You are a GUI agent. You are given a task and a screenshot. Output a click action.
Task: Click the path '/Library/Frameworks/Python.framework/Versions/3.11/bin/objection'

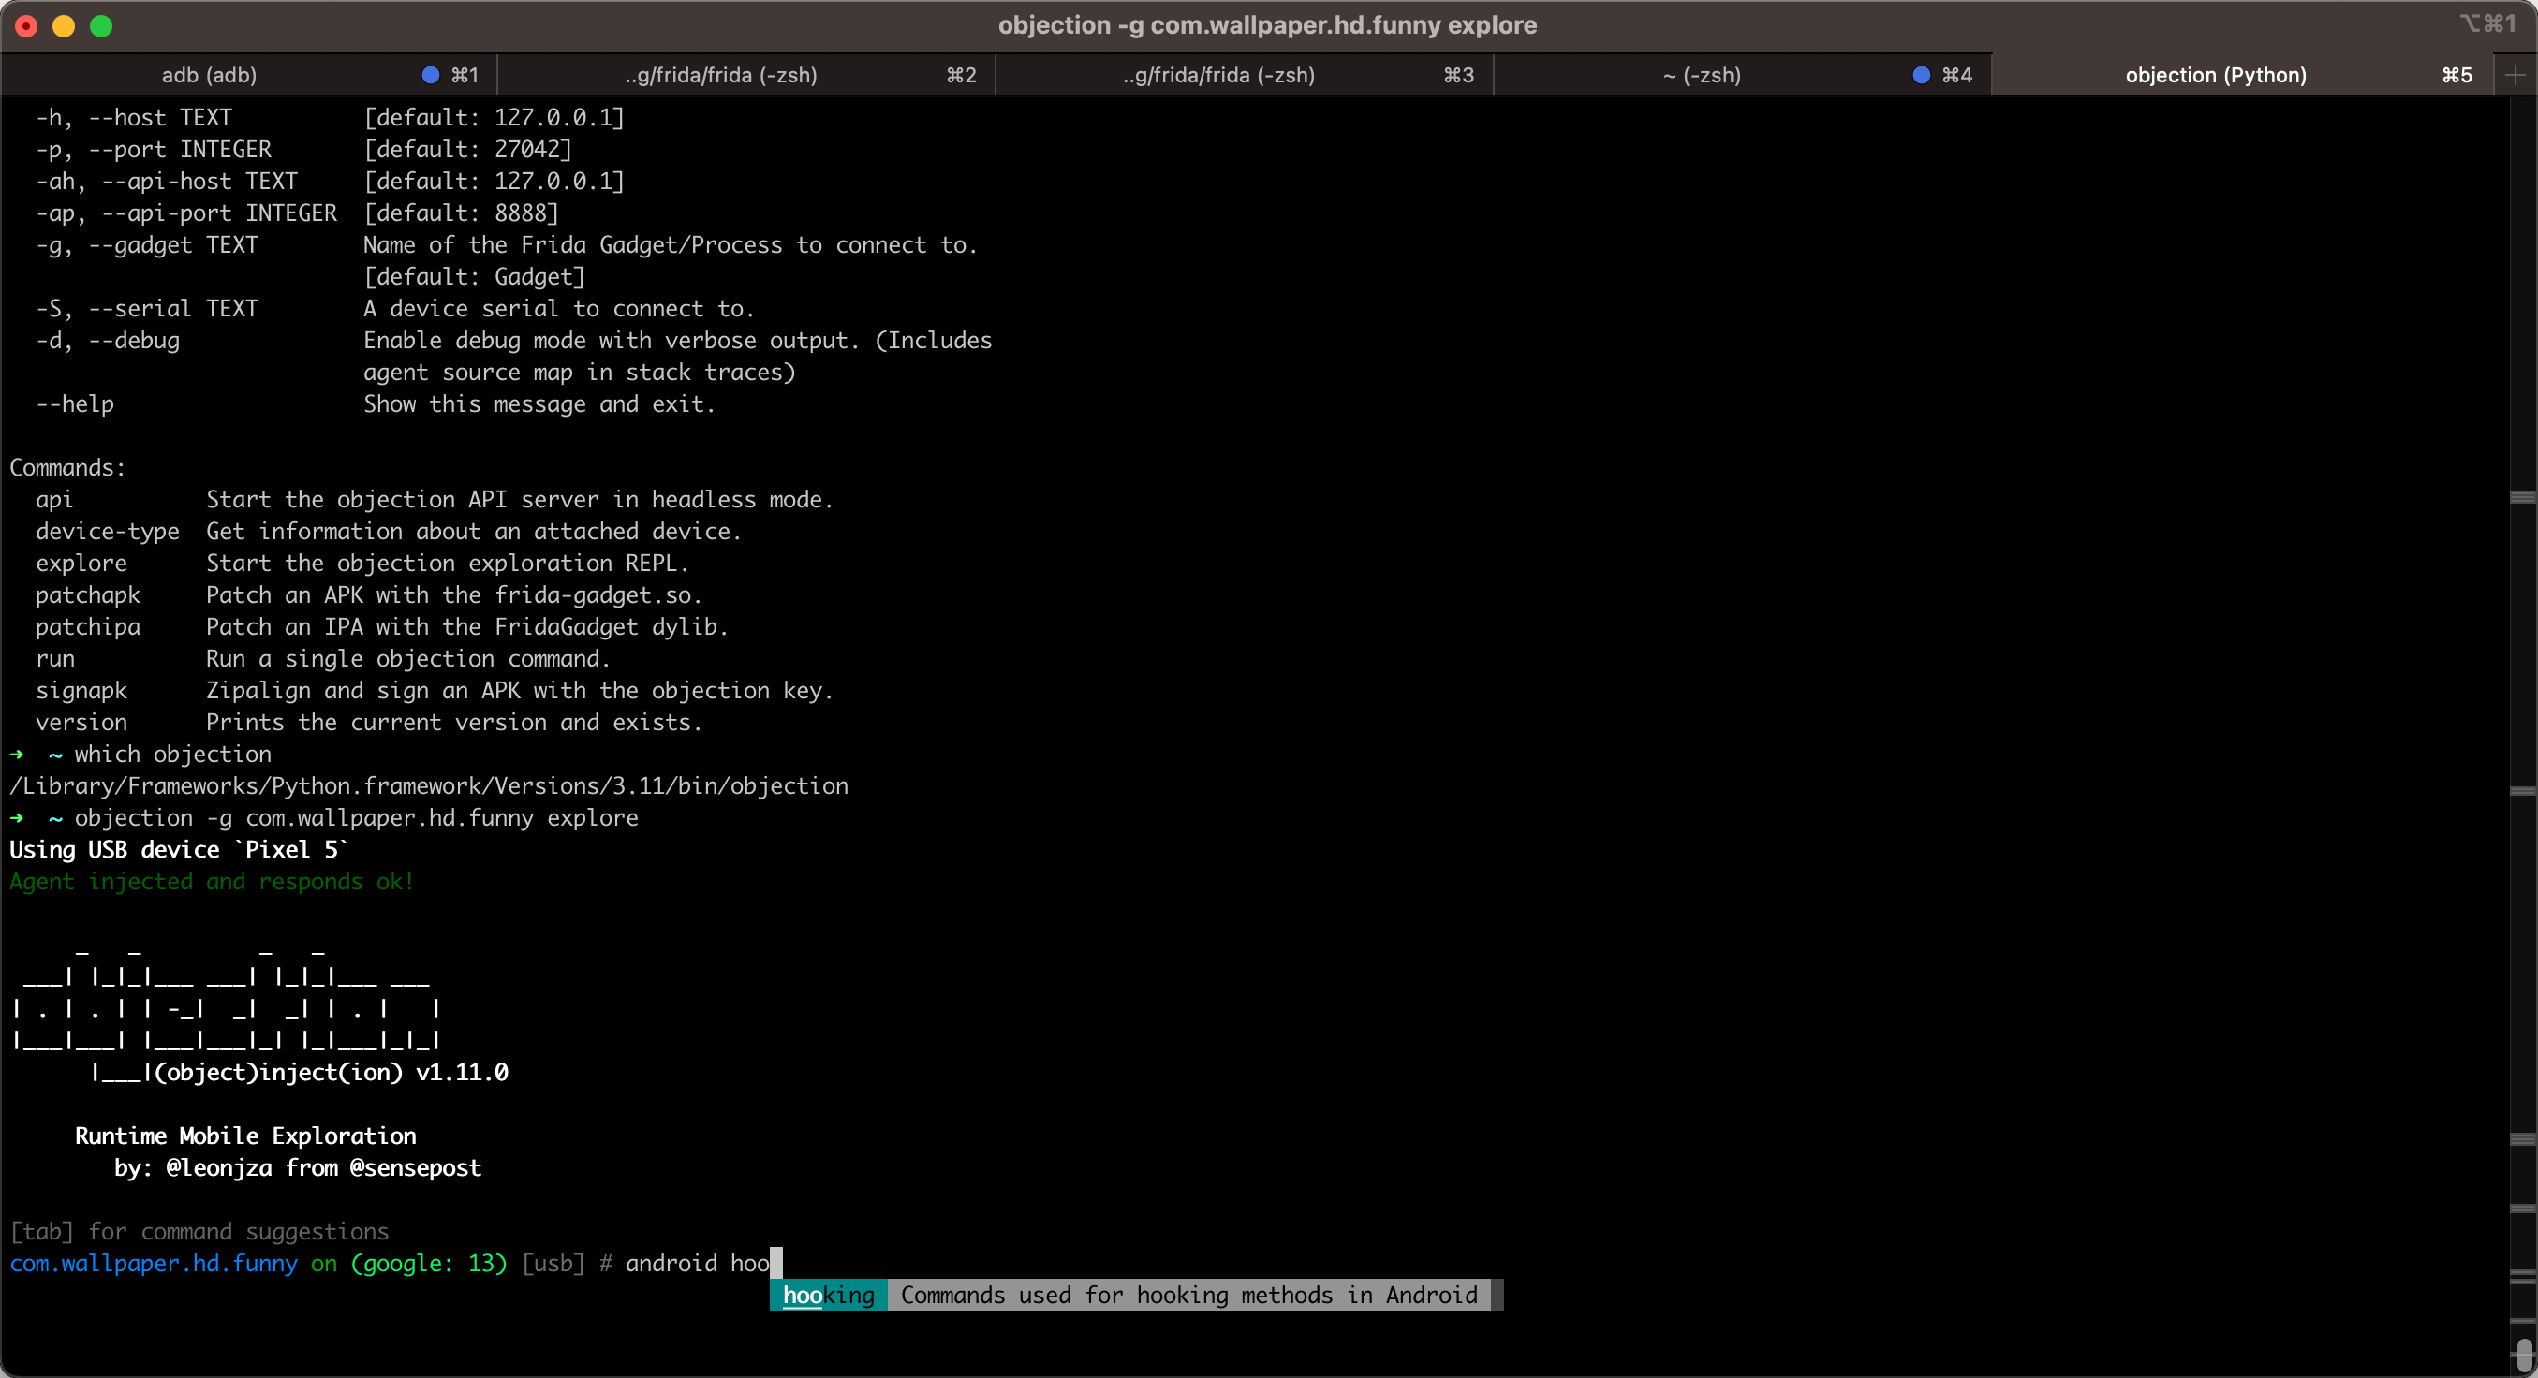(429, 786)
